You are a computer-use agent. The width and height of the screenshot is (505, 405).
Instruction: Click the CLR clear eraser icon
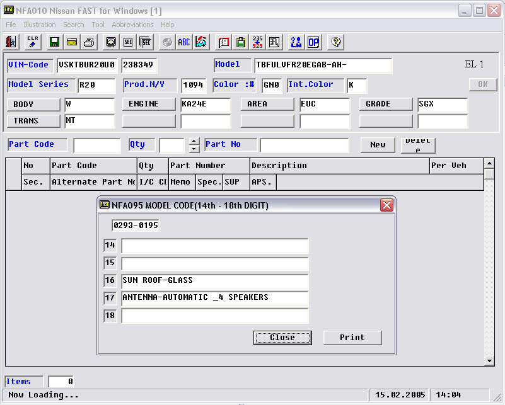[x=33, y=42]
